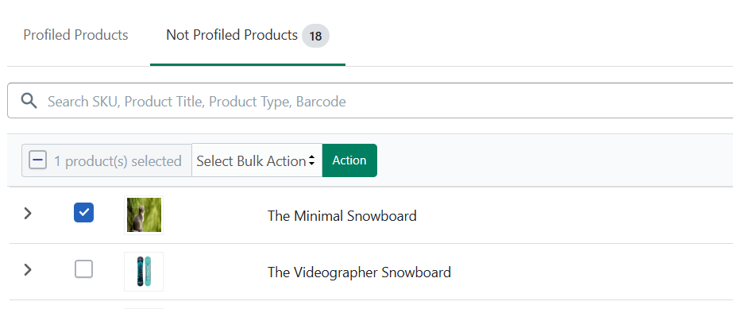The image size is (733, 309).
Task: Select the Not Profiled Products tab
Action: click(x=232, y=35)
